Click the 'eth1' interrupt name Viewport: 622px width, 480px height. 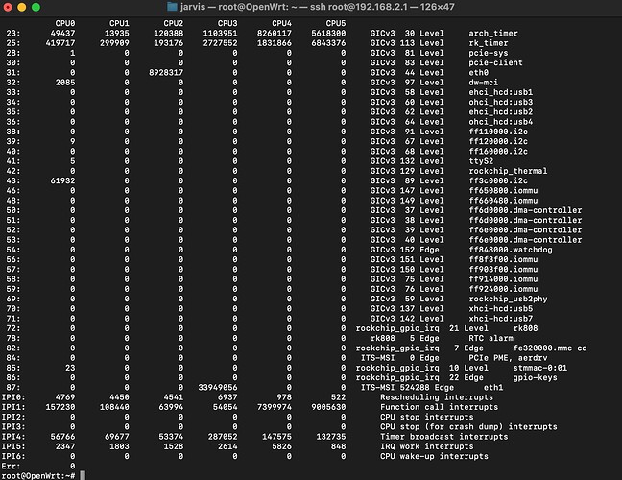coord(493,388)
